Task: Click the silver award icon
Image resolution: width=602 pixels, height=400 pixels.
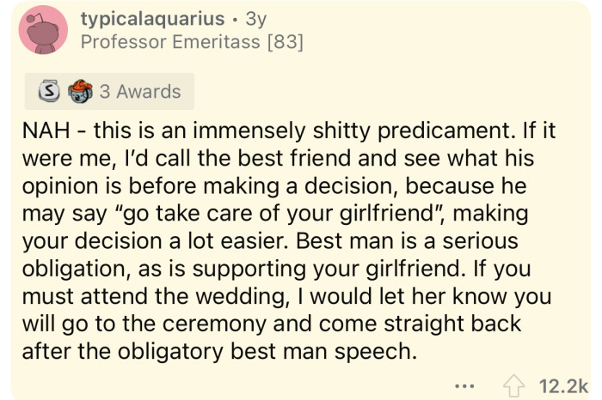Action: coord(52,91)
